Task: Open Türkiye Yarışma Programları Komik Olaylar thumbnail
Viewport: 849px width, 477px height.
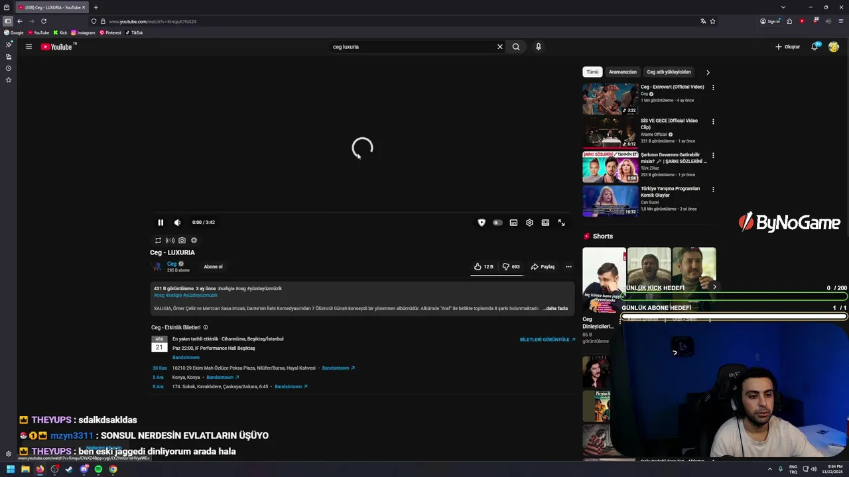Action: [610, 201]
